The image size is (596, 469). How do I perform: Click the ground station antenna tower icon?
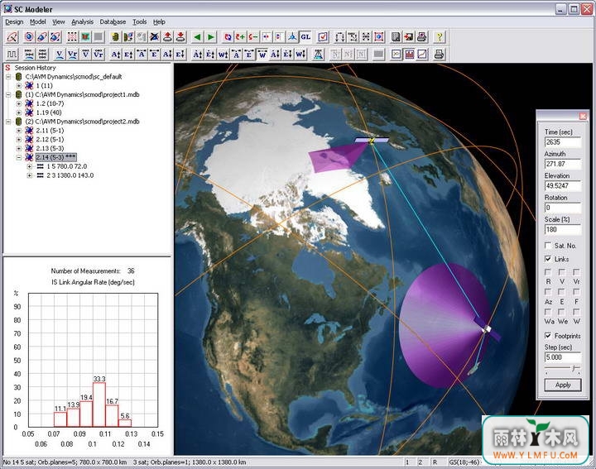coord(319,55)
